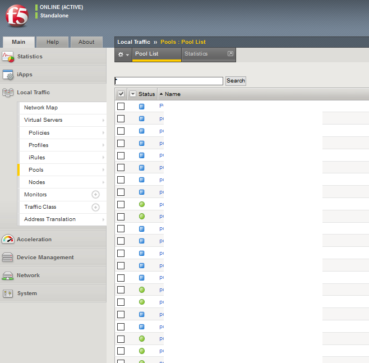Open the Statistics tab next to Pool List
Image resolution: width=369 pixels, height=363 pixels.
[209, 54]
